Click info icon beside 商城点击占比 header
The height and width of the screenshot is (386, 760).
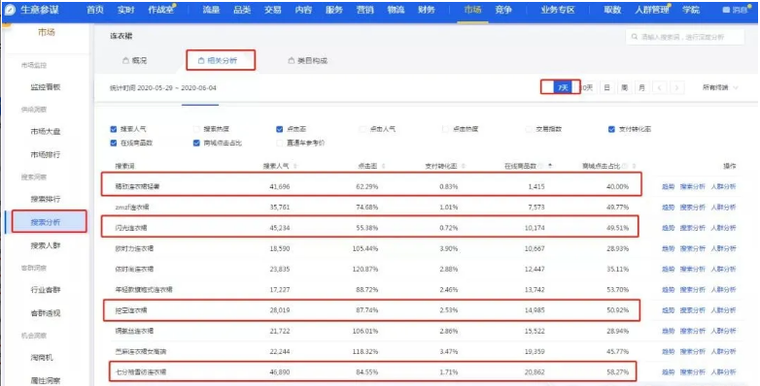[x=625, y=166]
